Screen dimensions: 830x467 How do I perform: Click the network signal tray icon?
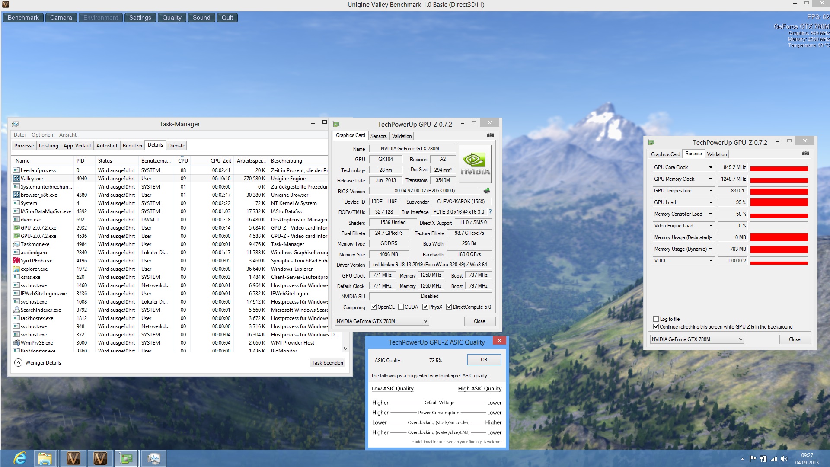774,459
